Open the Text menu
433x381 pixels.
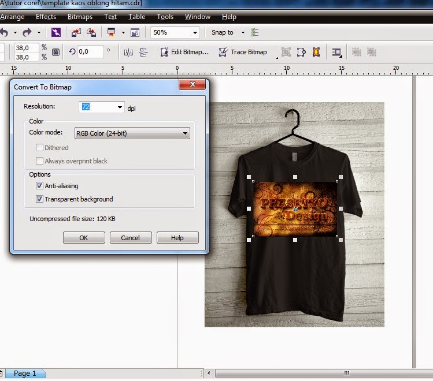(110, 17)
